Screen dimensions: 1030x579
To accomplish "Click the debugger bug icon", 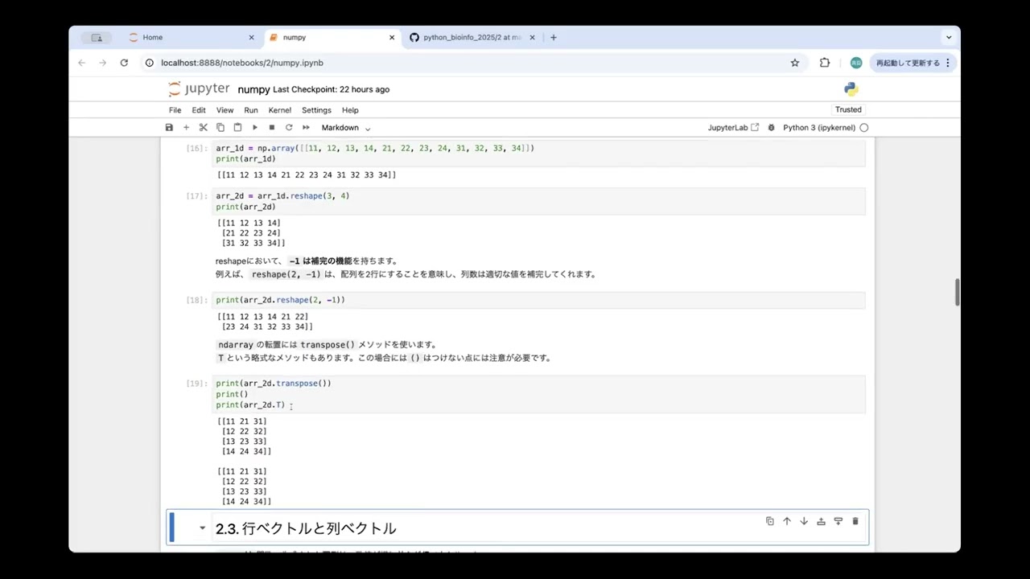I will (772, 128).
